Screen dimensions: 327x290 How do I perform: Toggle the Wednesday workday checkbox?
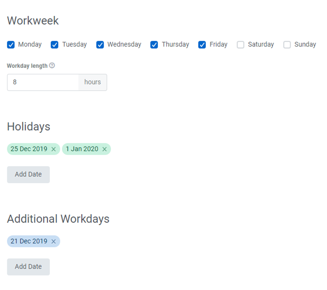click(100, 45)
